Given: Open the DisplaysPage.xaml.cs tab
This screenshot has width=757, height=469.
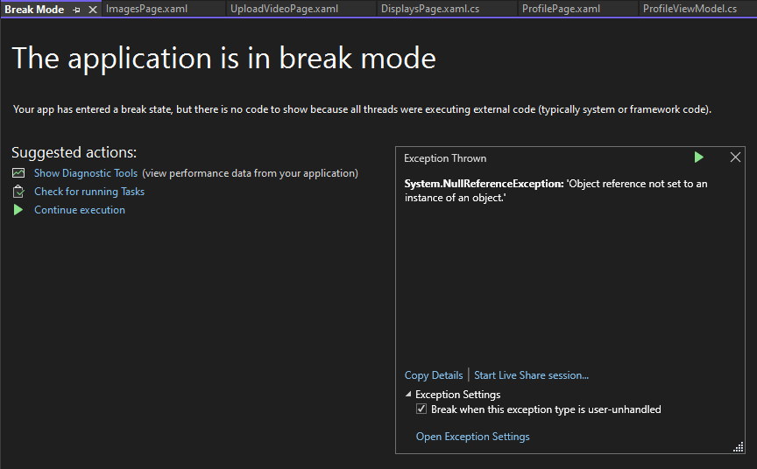Looking at the screenshot, I should 430,9.
